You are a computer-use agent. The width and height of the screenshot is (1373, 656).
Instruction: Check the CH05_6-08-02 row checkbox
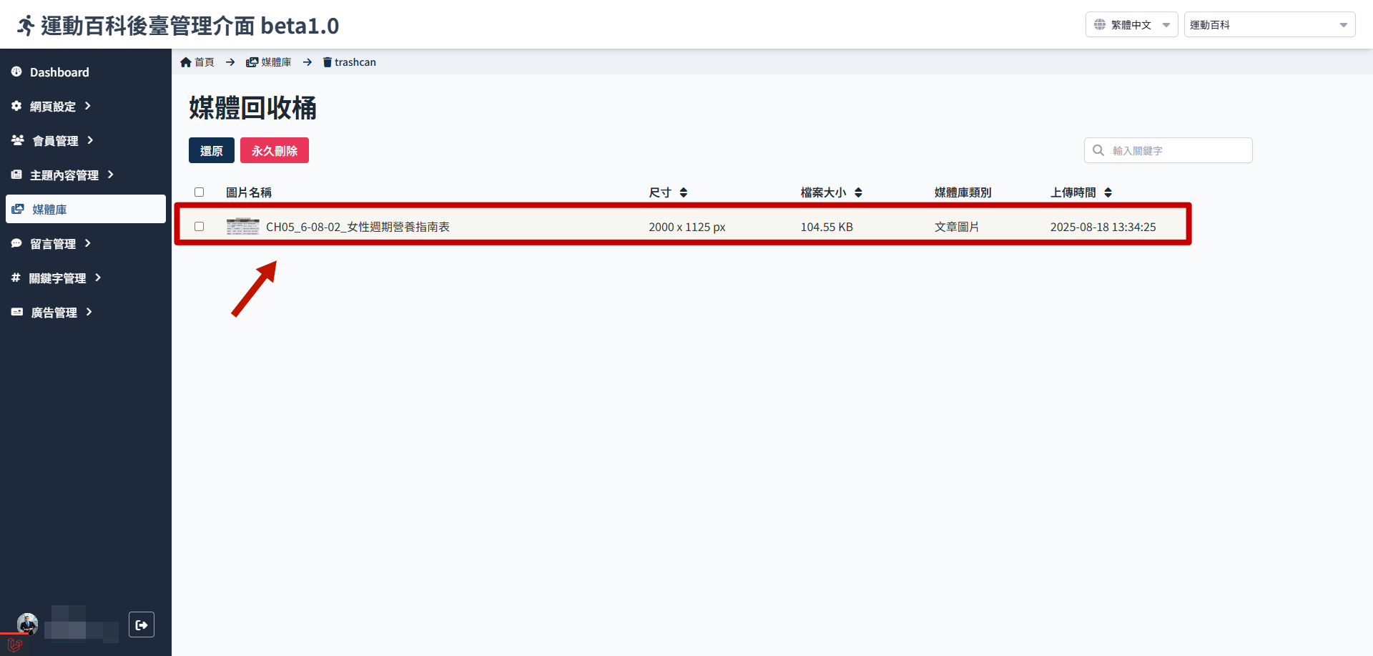pos(200,227)
